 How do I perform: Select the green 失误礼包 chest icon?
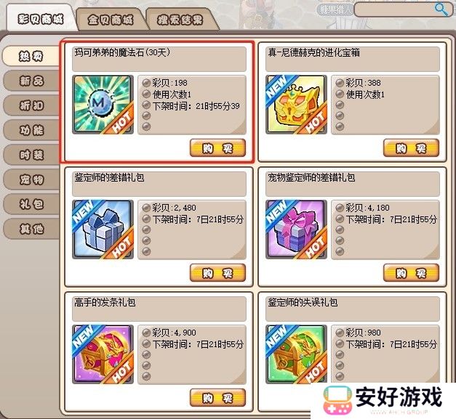(296, 354)
